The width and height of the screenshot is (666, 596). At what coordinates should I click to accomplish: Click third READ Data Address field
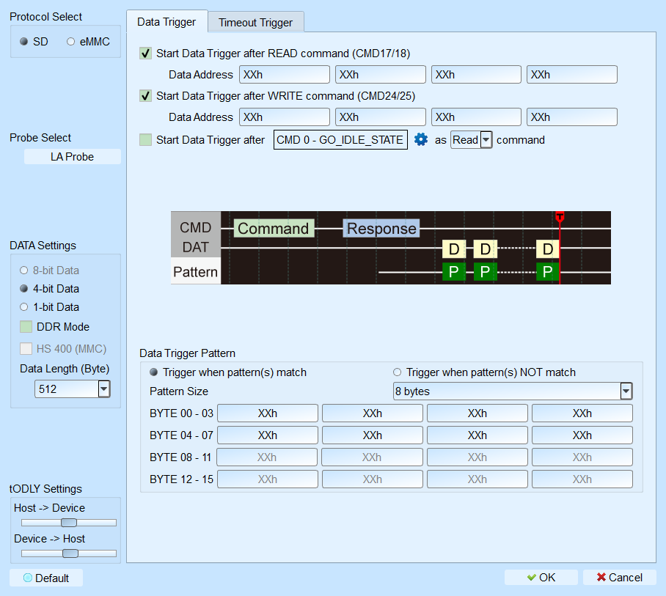coord(476,75)
